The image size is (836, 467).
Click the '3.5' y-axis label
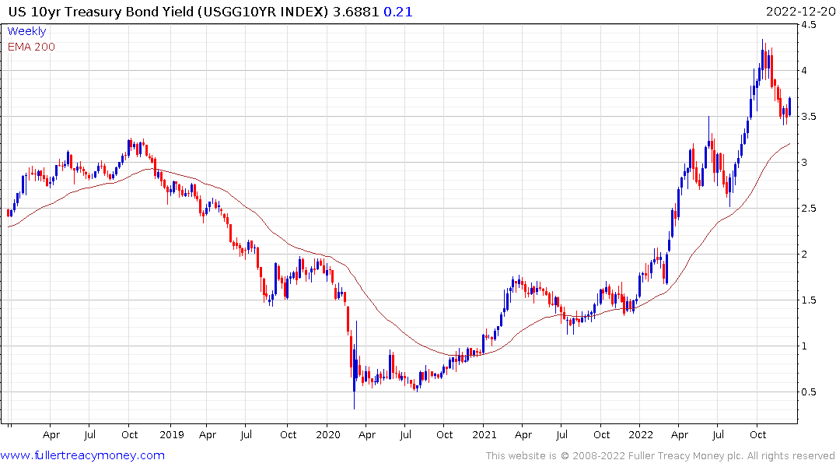pos(809,116)
